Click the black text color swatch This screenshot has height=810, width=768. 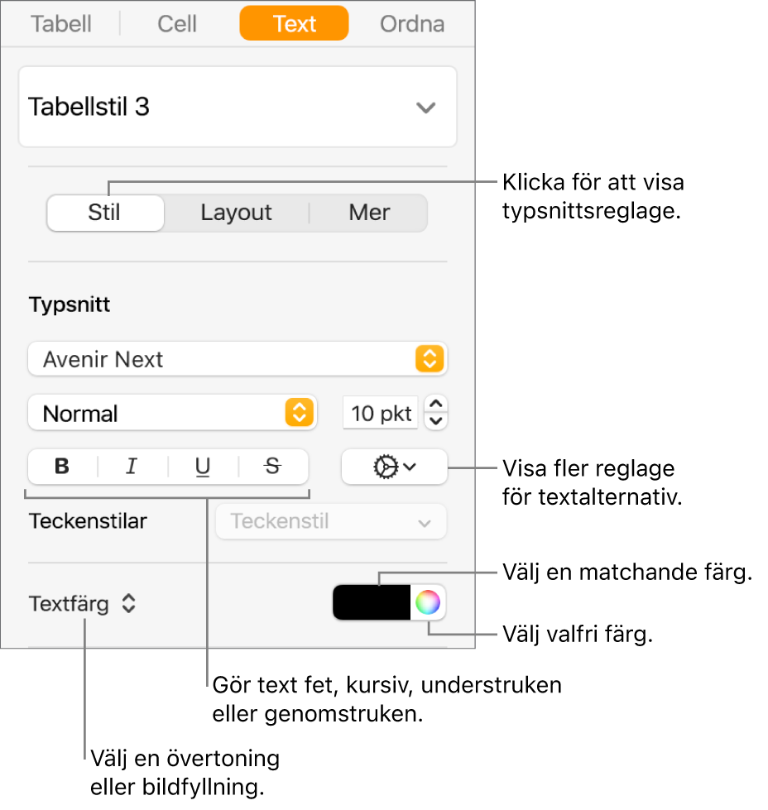click(372, 602)
